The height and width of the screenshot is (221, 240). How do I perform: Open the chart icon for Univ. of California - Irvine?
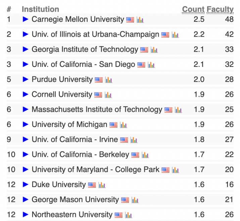[x=134, y=140]
